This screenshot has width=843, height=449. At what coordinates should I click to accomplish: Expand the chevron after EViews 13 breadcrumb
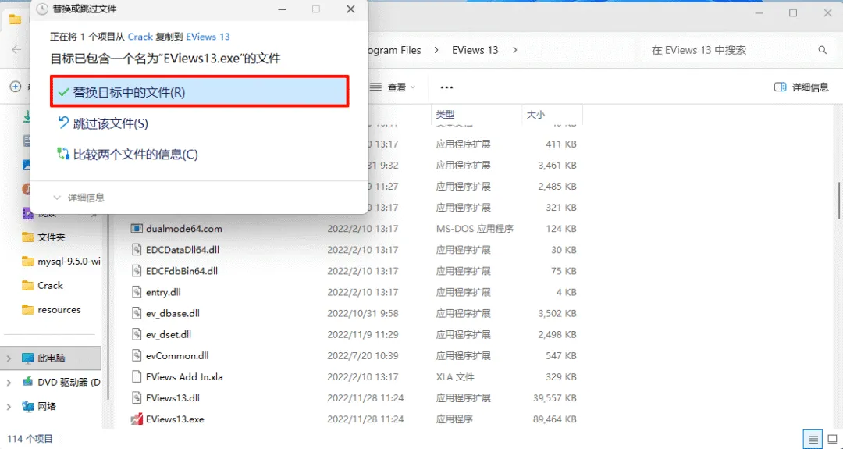click(515, 50)
